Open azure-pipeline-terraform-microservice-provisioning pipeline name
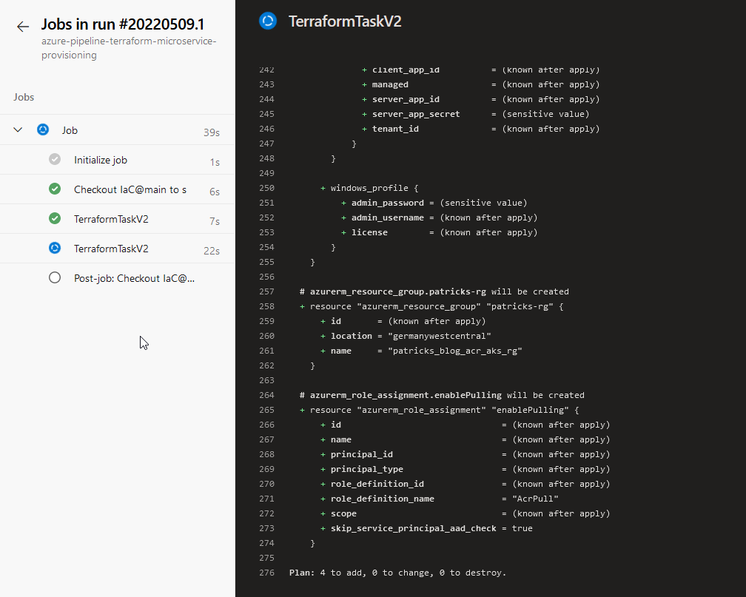This screenshot has height=597, width=746. coord(129,48)
